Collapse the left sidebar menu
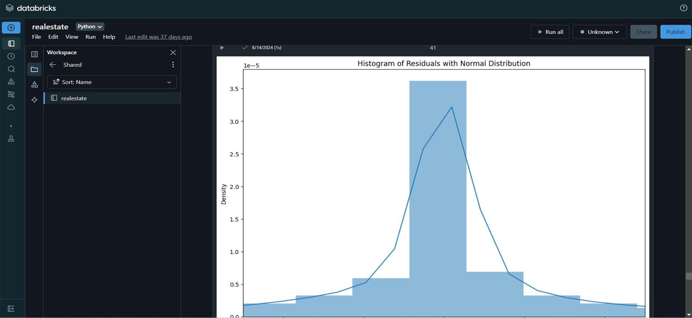This screenshot has width=692, height=318. pos(11,308)
